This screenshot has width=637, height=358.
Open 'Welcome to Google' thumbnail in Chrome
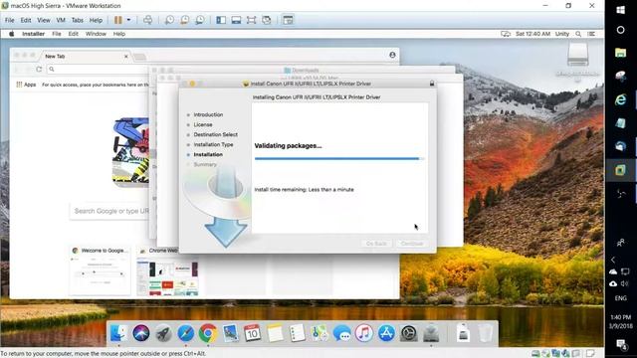(100, 270)
